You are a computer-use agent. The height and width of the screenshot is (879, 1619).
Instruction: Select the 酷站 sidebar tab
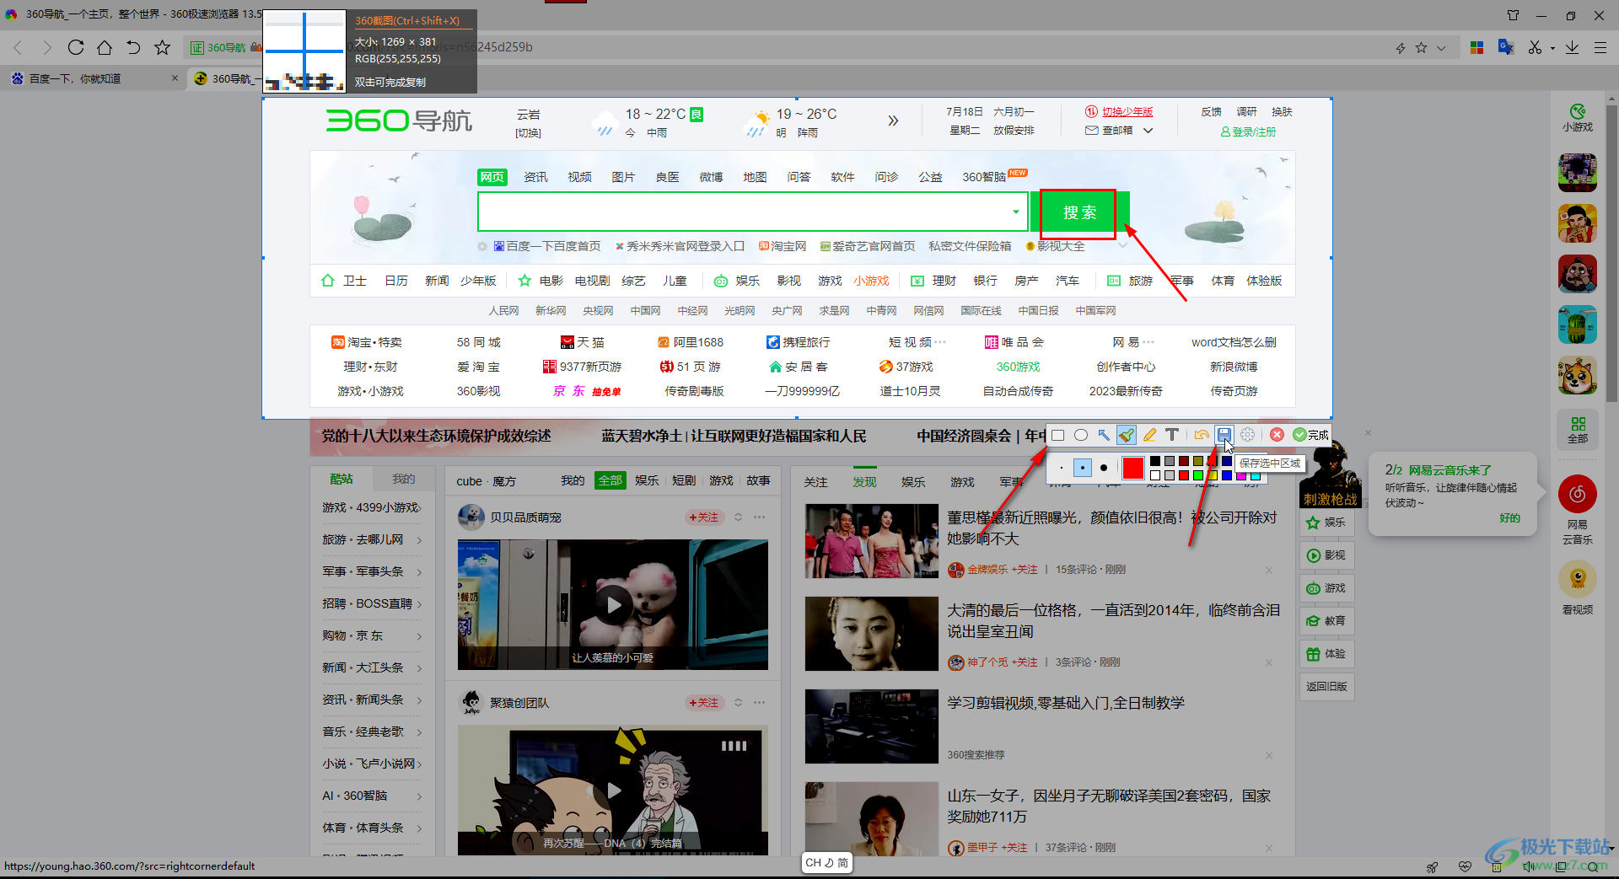point(342,479)
